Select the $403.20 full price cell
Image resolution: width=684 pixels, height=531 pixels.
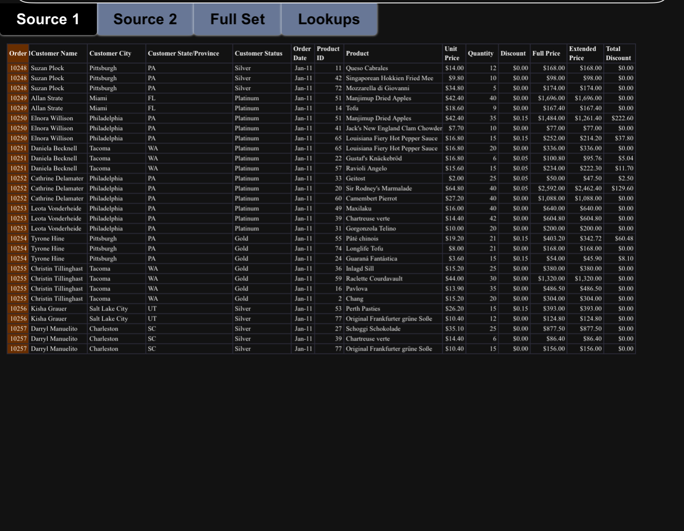tap(549, 239)
